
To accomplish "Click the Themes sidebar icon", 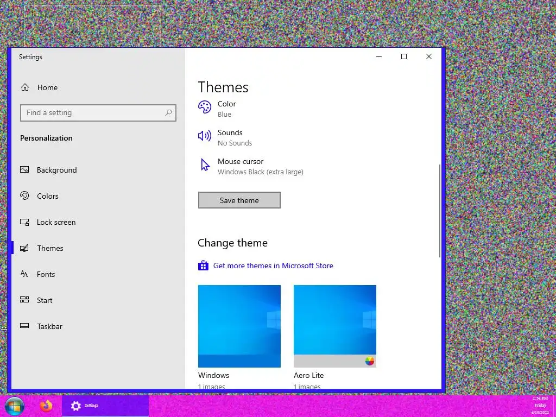I will [x=24, y=248].
